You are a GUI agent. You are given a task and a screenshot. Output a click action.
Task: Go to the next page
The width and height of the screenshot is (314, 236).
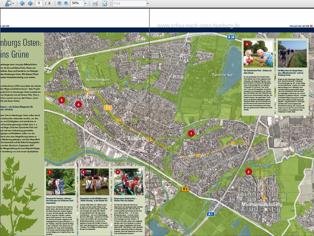[x=30, y=3]
